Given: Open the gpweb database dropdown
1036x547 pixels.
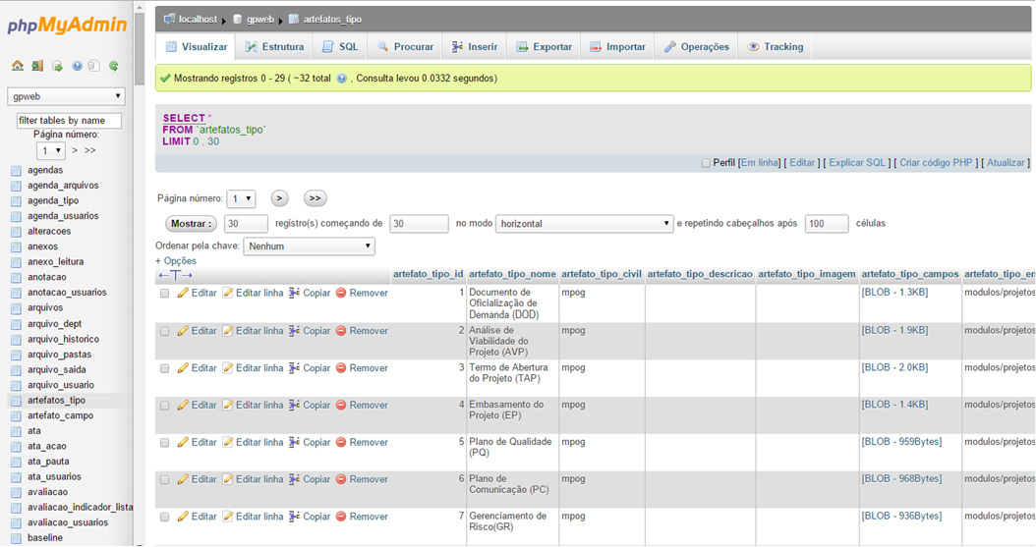Looking at the screenshot, I should [66, 96].
